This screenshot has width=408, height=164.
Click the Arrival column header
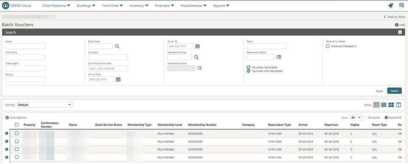click(303, 125)
